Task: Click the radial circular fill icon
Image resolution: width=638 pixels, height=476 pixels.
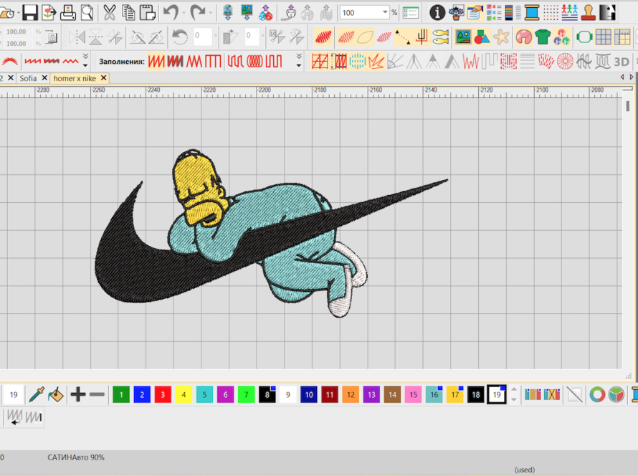Action: pos(565,62)
